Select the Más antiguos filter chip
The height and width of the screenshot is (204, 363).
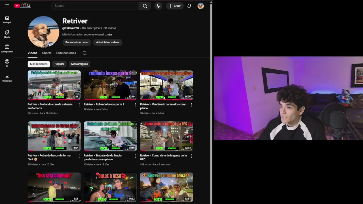80,64
